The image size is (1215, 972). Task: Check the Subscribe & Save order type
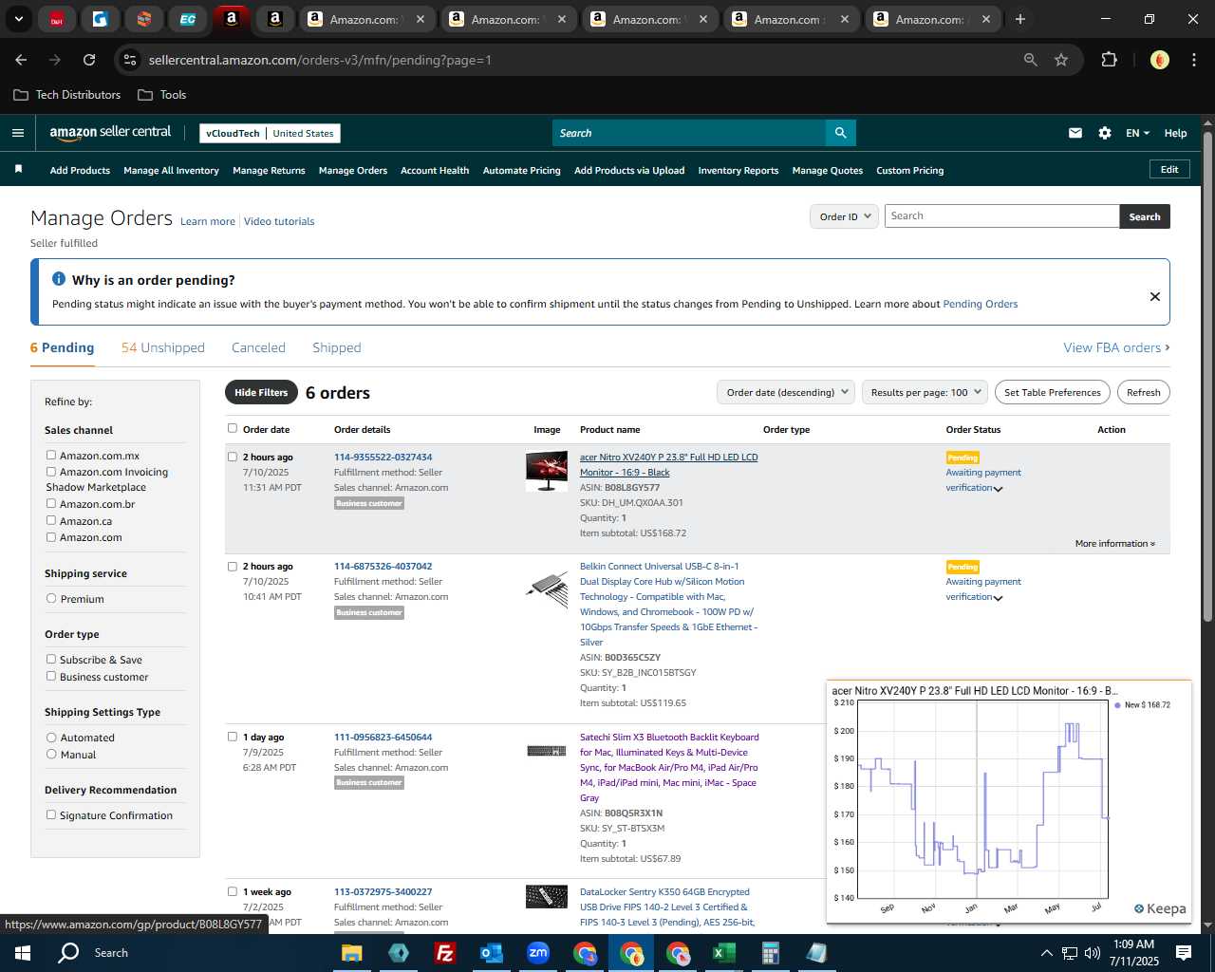point(51,660)
